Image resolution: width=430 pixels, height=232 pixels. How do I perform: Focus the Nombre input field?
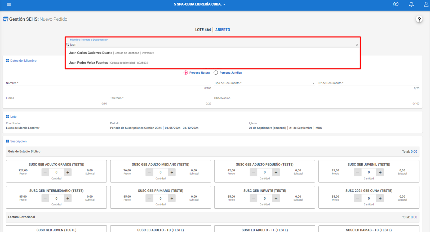point(108,83)
